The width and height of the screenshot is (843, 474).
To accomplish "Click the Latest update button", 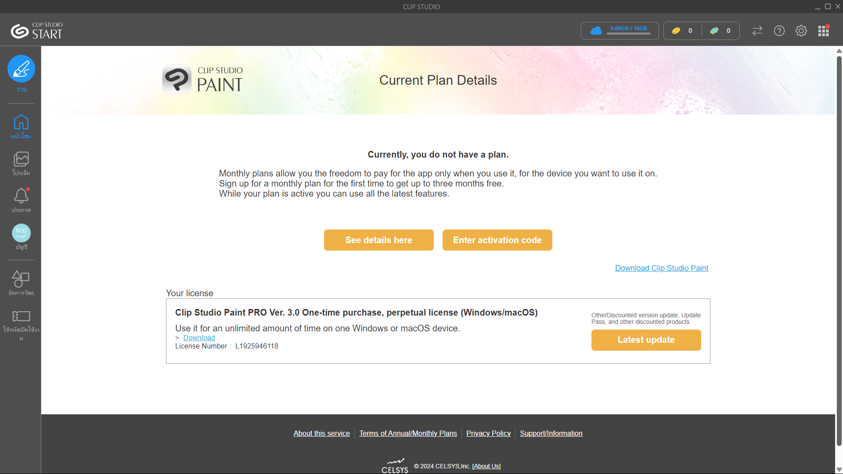I will coord(646,340).
